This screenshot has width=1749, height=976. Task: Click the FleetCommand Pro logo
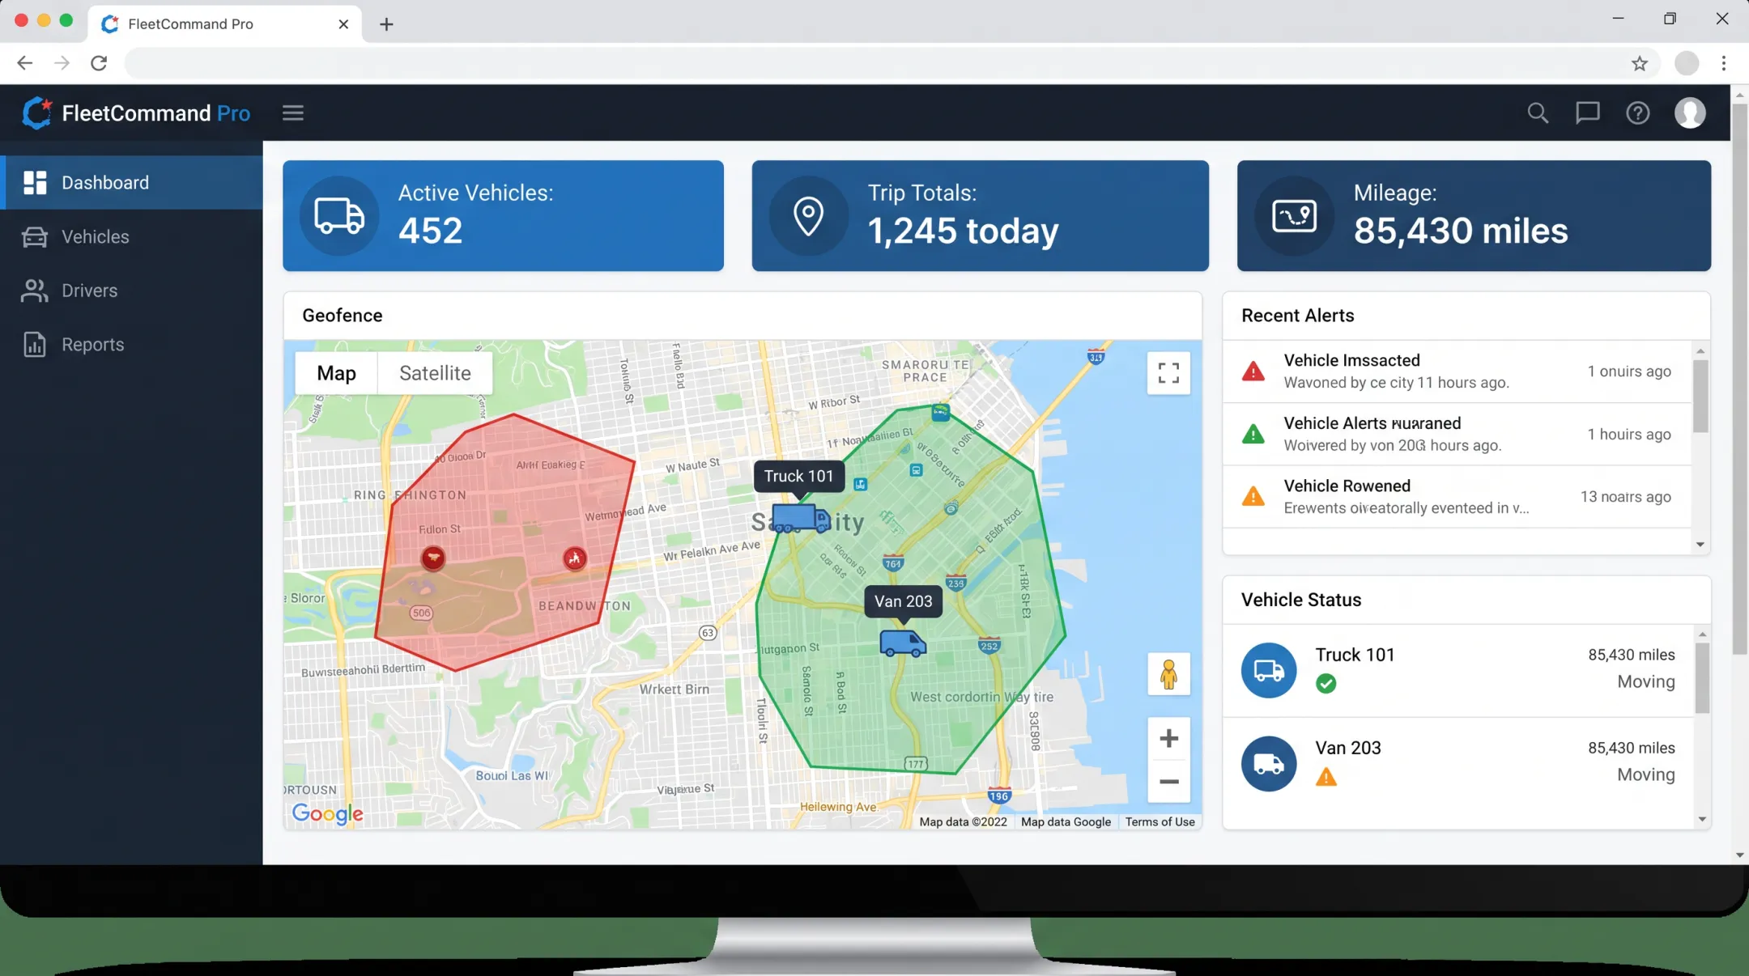coord(136,112)
